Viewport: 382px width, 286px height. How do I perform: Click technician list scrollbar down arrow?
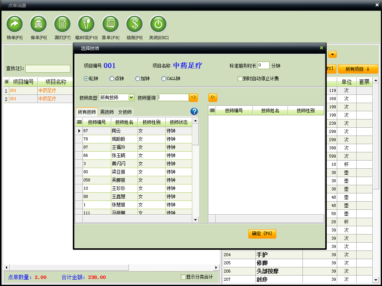(x=195, y=220)
